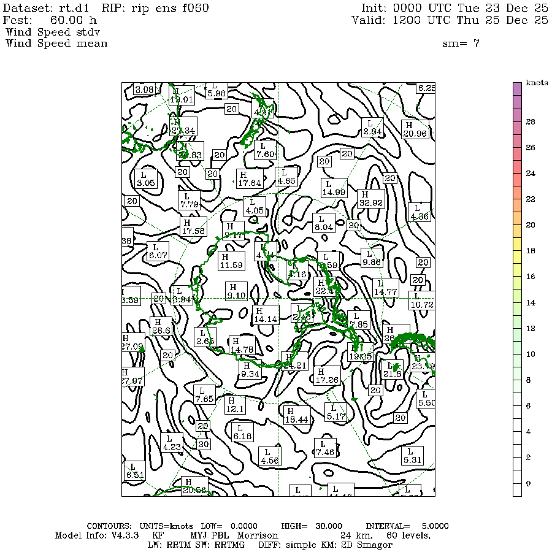Click the 'L 10.72' label
Image resolution: width=552 pixels, height=552 pixels.
(x=422, y=301)
